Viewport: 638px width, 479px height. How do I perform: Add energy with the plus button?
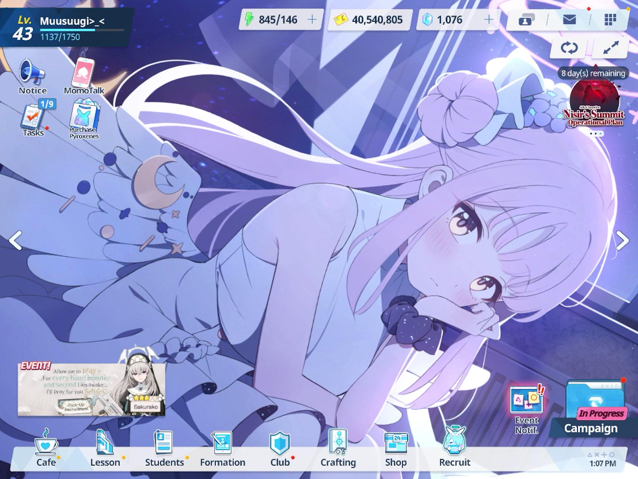tap(312, 20)
